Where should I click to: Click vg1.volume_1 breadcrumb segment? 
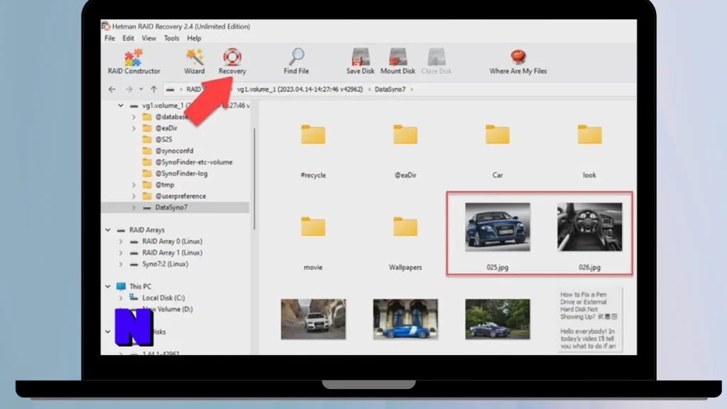pyautogui.click(x=300, y=89)
